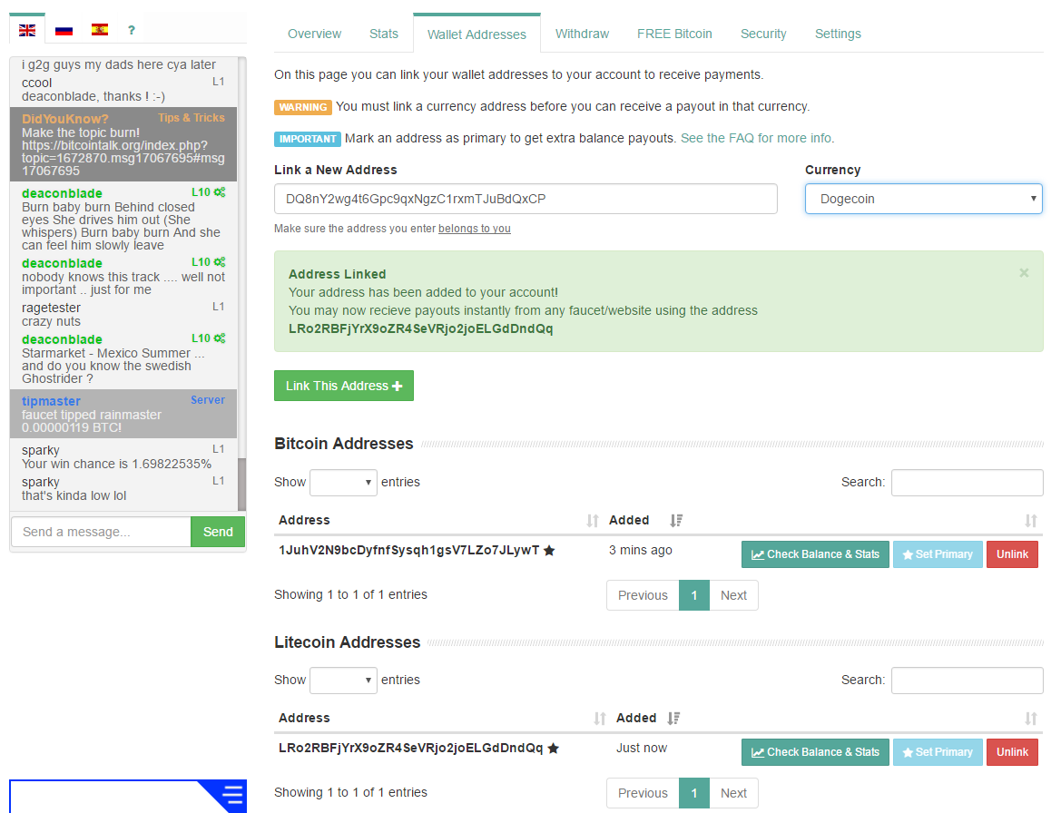Click the tipmaster username in chat

pos(51,401)
